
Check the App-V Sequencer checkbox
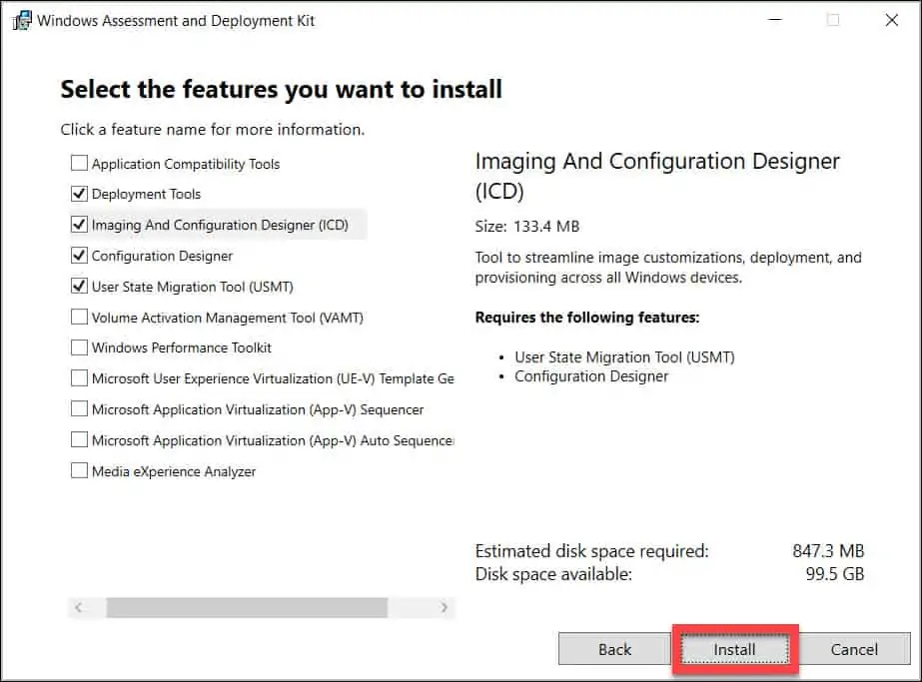[x=79, y=409]
